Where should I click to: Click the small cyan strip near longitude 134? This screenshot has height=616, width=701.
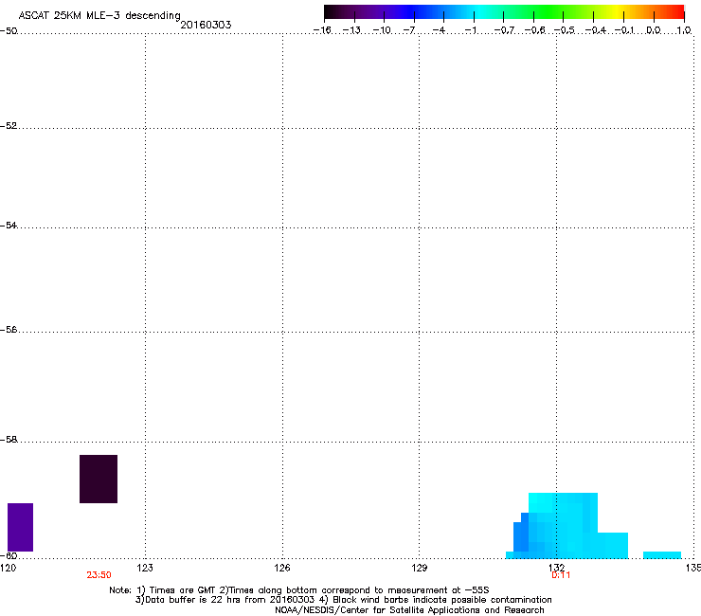point(662,555)
